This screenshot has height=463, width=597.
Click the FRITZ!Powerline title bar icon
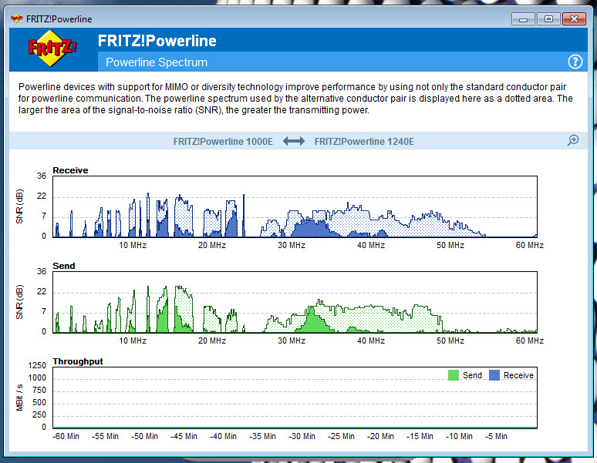16,18
